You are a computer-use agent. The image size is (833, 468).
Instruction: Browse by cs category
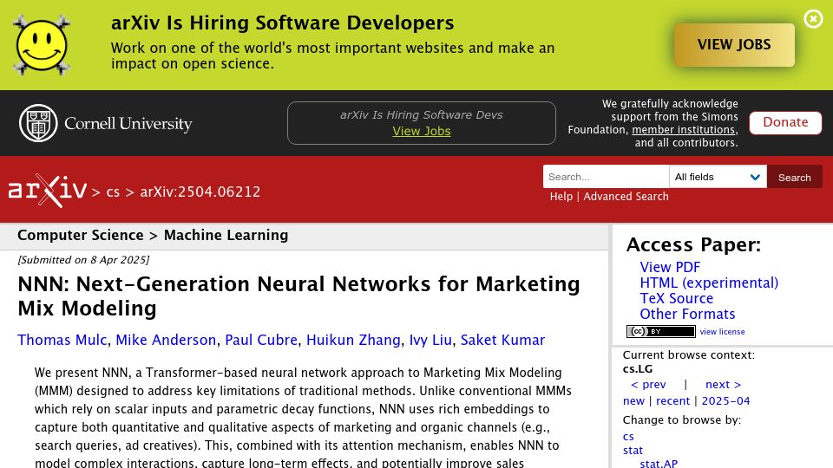pyautogui.click(x=628, y=437)
